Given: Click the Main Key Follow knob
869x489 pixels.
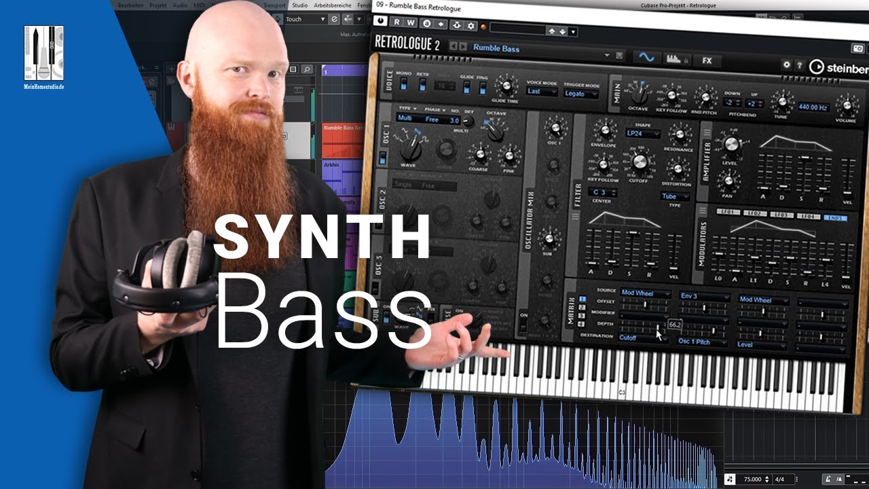Looking at the screenshot, I should point(672,96).
